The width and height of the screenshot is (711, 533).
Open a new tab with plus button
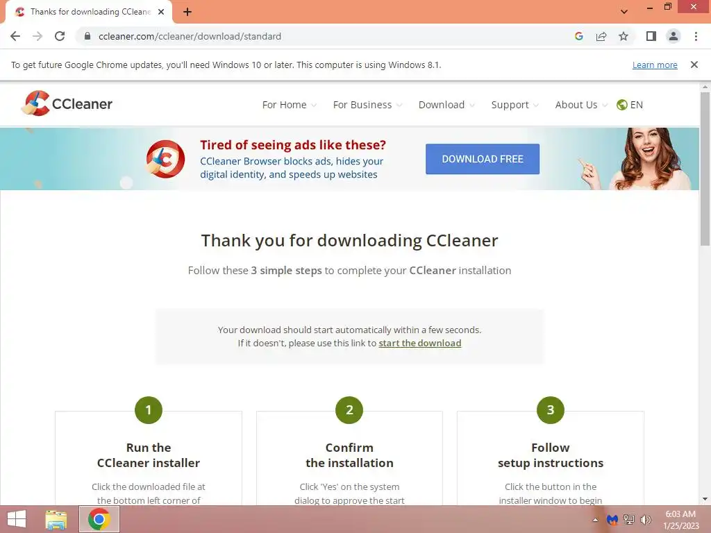point(187,12)
